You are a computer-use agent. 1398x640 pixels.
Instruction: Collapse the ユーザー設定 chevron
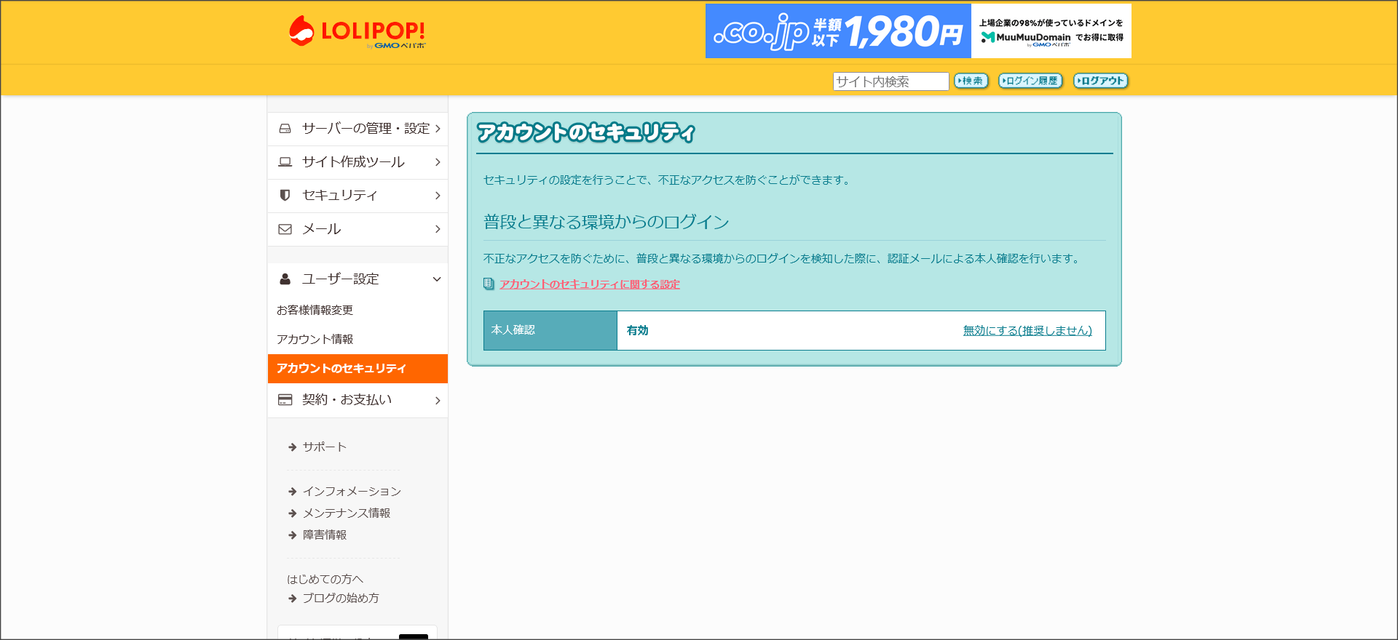point(437,279)
